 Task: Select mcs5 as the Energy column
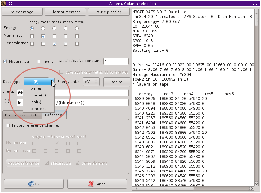pyautogui.click(x=66, y=28)
